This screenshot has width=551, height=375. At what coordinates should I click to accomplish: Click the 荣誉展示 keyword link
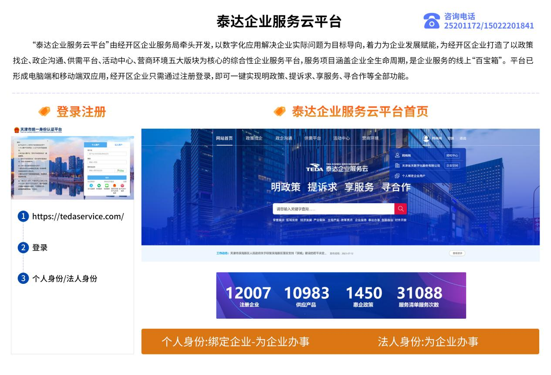(278, 220)
